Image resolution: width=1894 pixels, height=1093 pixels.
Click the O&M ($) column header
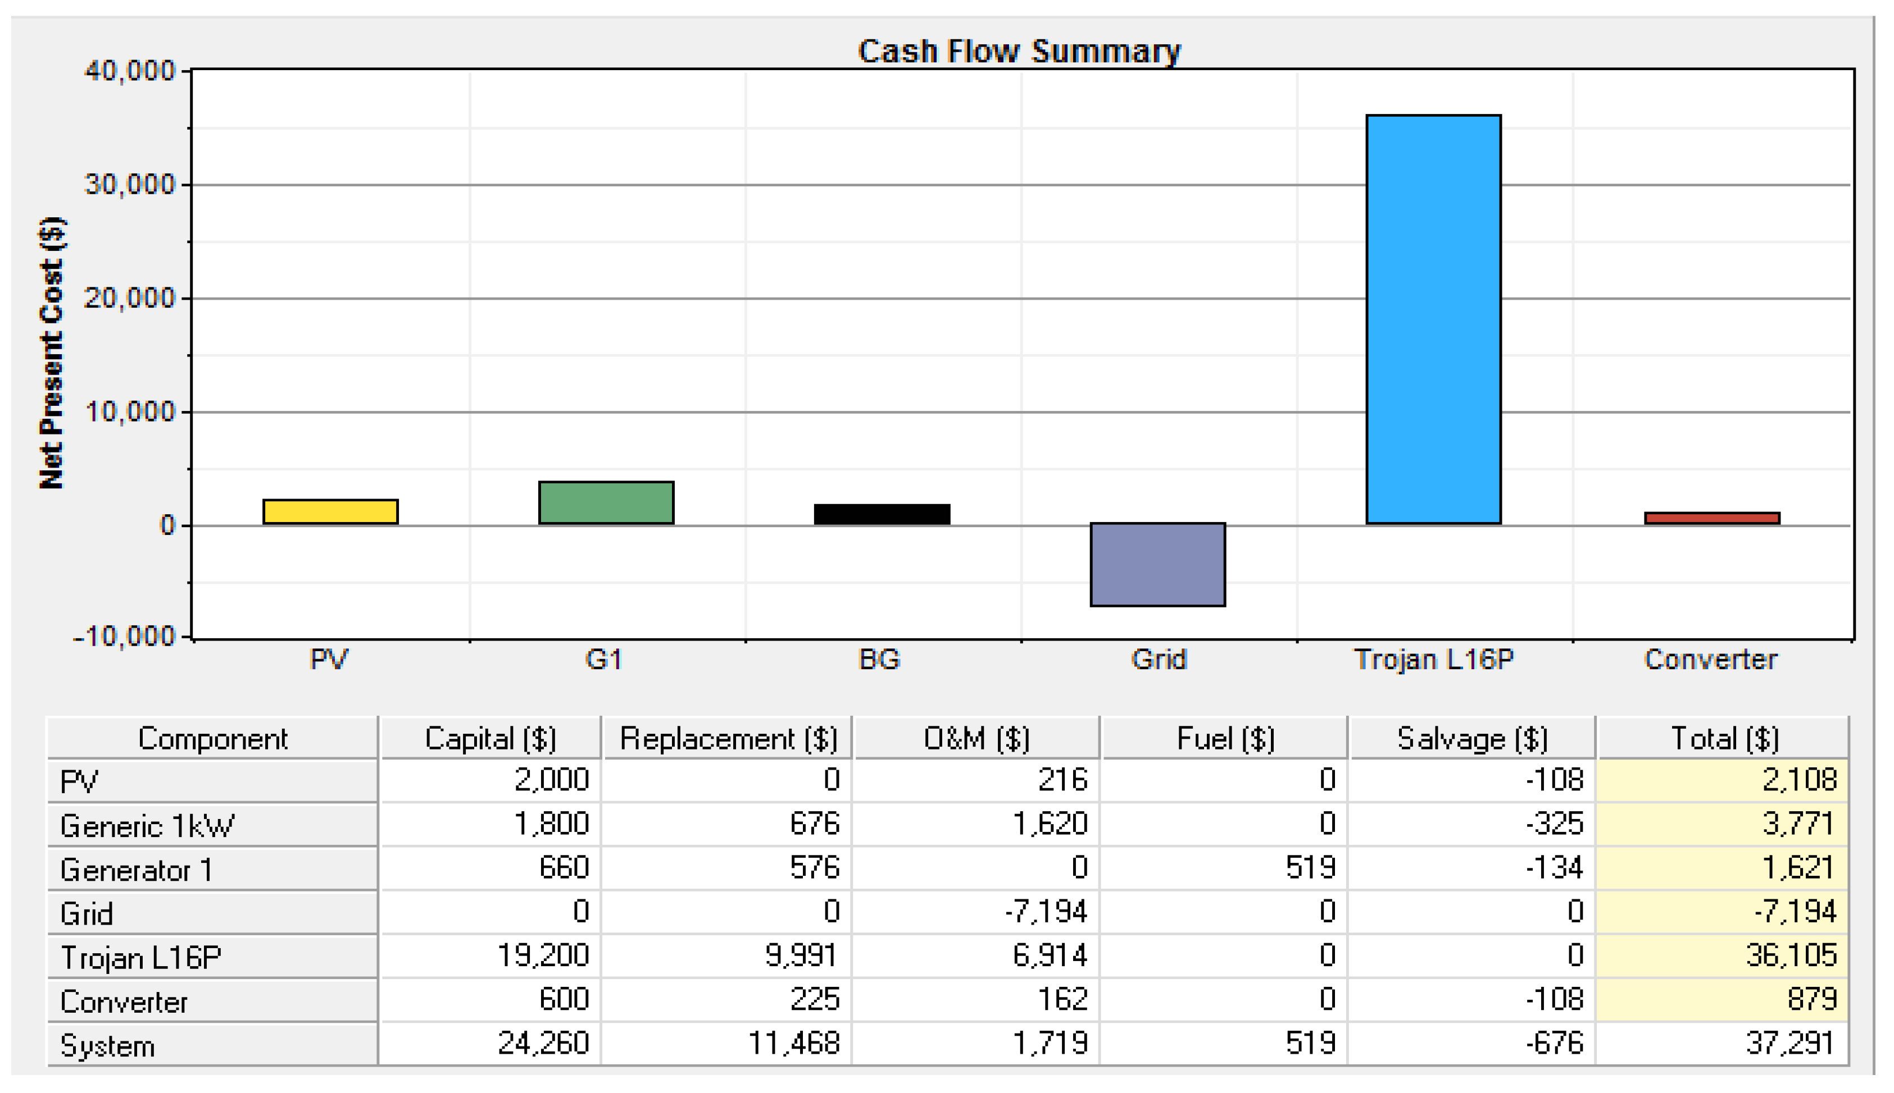(976, 739)
